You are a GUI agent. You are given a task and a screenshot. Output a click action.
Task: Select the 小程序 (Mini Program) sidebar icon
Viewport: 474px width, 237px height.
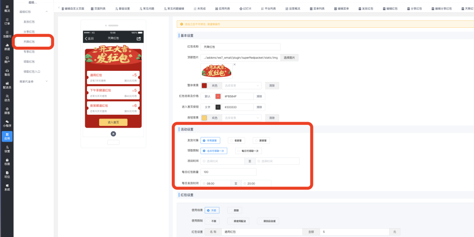coord(7,123)
